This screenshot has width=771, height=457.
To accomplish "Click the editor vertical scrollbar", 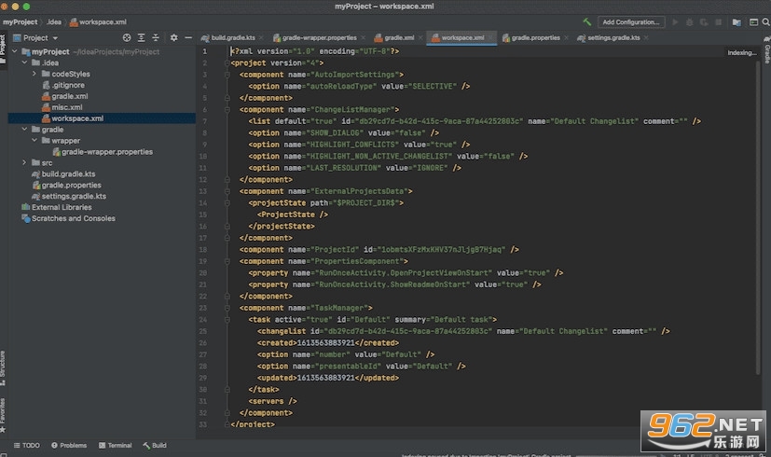I will click(x=759, y=216).
